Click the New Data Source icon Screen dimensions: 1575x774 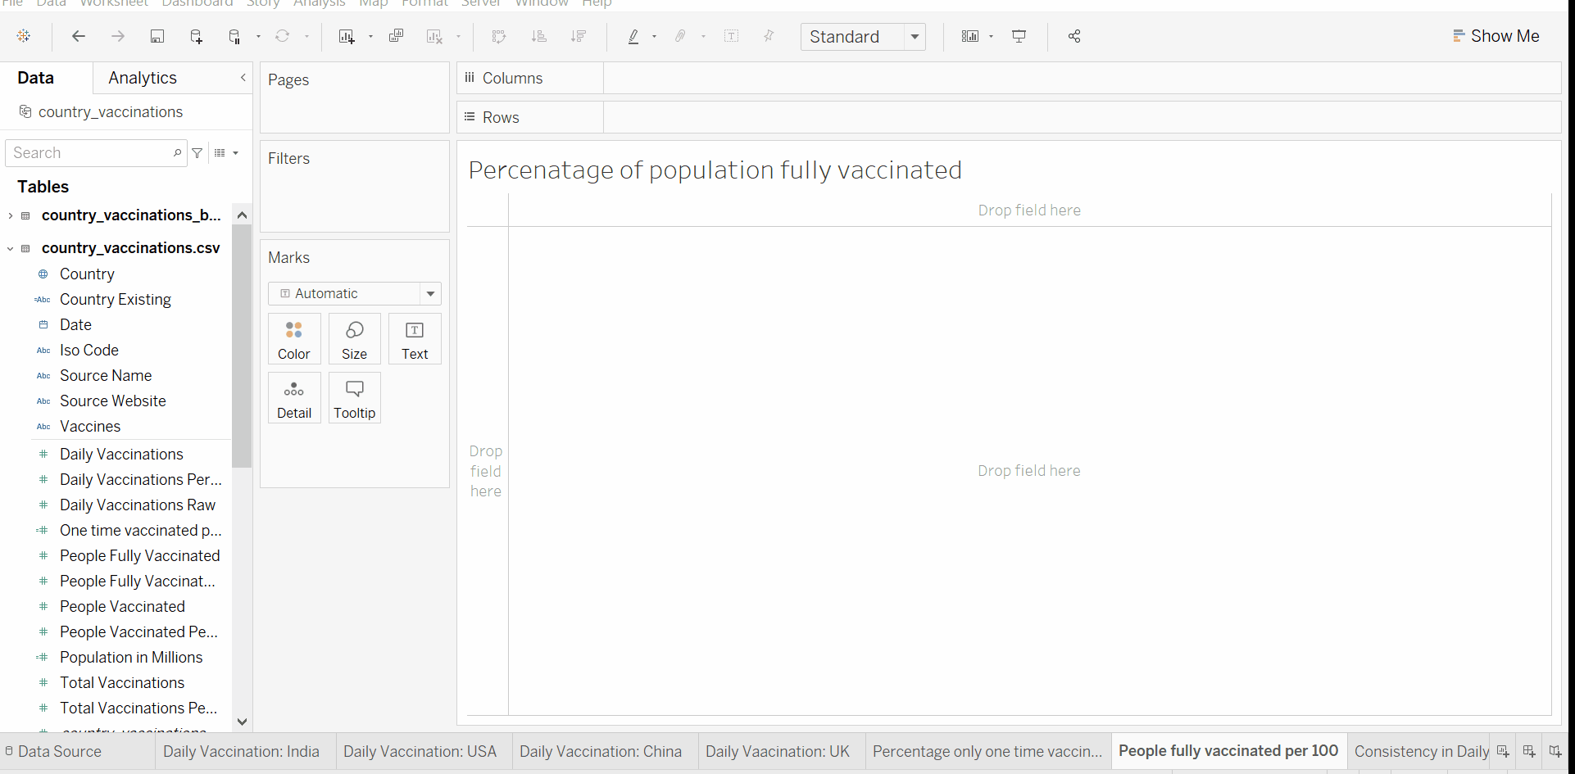point(196,36)
